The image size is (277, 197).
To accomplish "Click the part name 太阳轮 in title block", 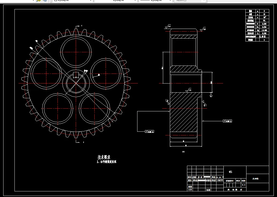I will pos(255,179).
